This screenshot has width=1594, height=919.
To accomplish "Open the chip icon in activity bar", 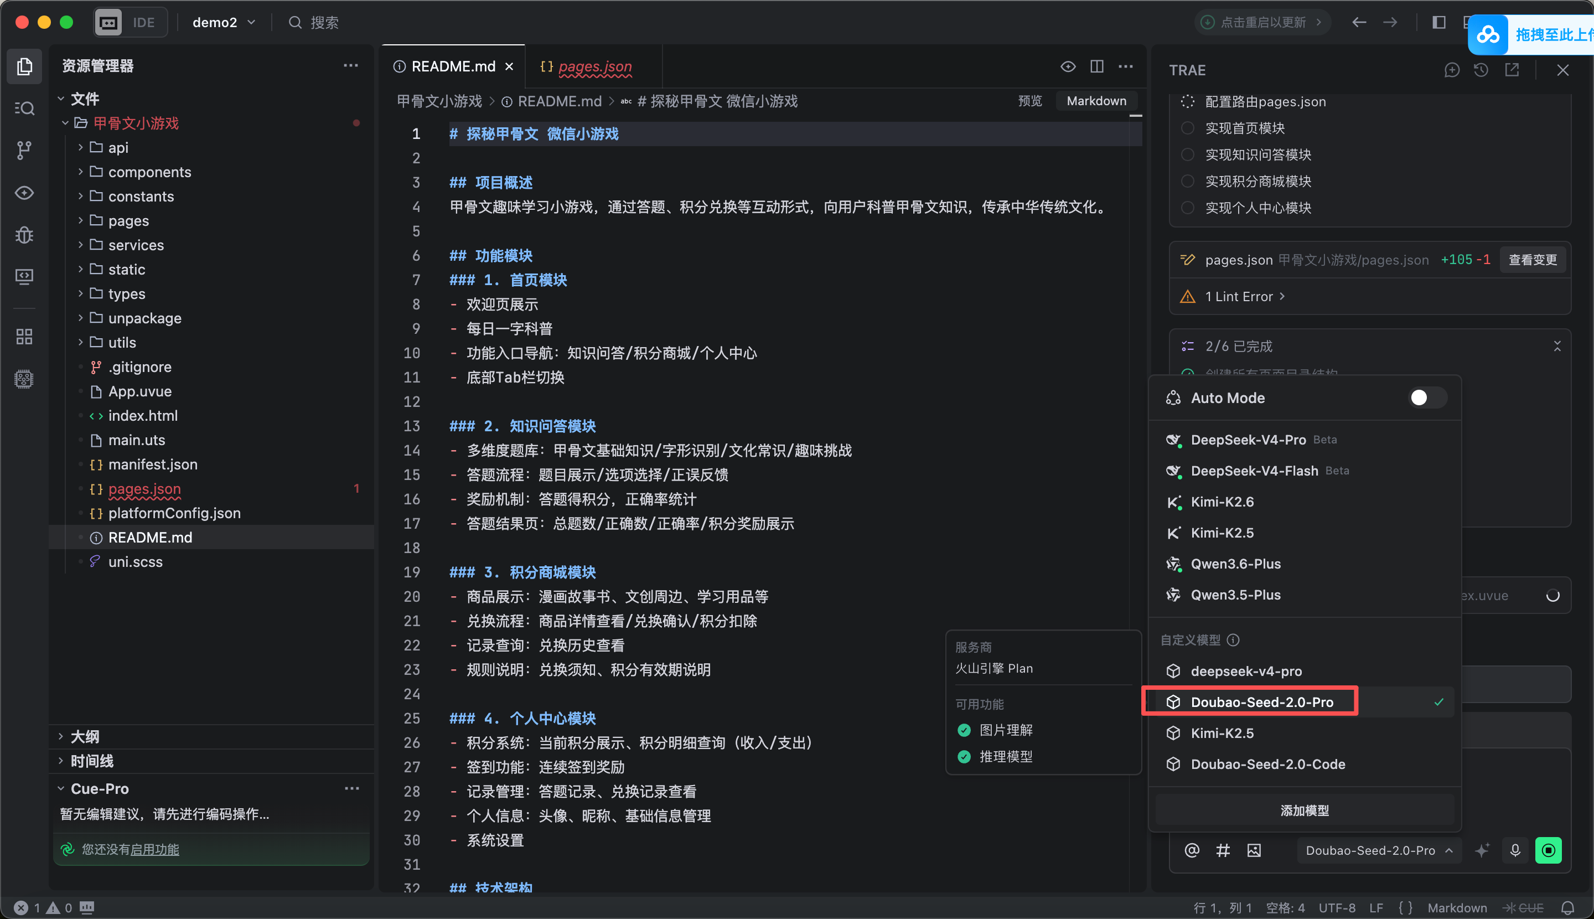I will click(x=24, y=379).
